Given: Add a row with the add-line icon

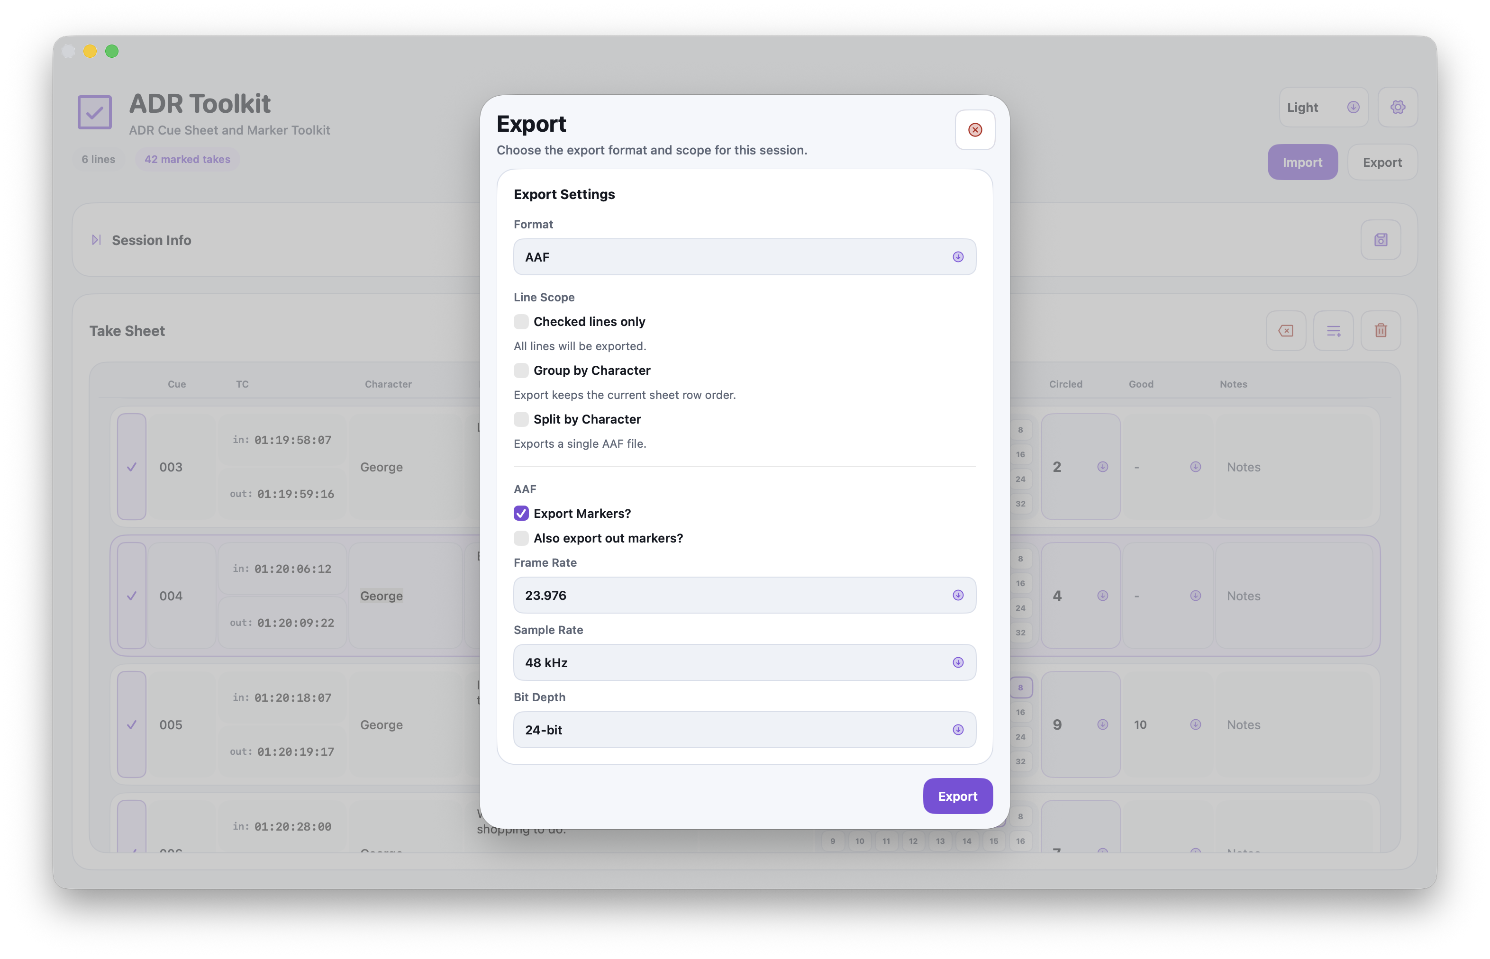Looking at the screenshot, I should [x=1334, y=331].
